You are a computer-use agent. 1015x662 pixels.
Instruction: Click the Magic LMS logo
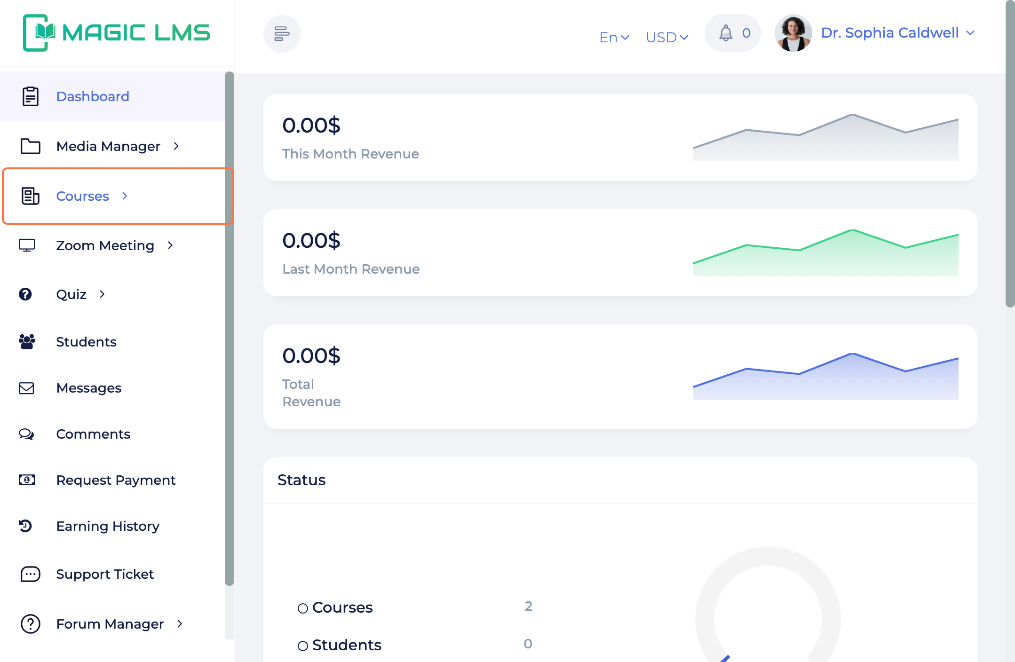117,33
